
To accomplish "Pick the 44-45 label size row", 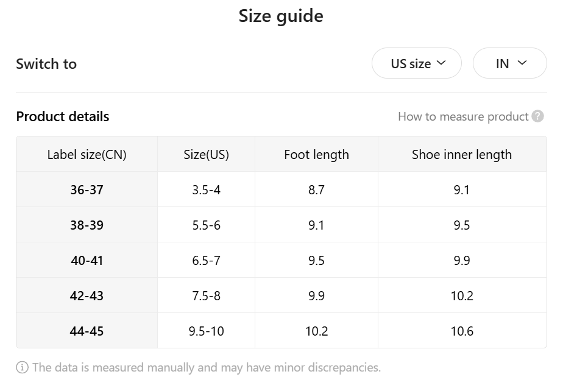I will [x=281, y=331].
